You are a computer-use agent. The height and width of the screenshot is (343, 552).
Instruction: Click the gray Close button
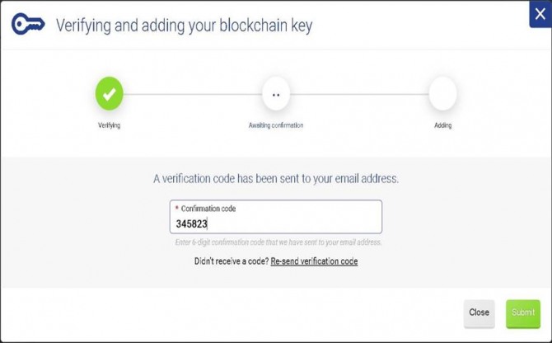[x=479, y=313]
